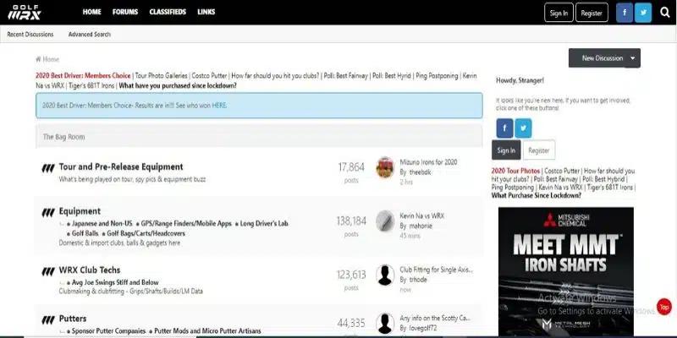Open Poll: Best Fairway link at top
Viewport: 677px width, 338px height.
(x=346, y=75)
